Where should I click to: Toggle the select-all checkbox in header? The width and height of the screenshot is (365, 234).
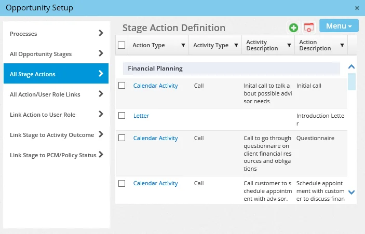tap(121, 45)
